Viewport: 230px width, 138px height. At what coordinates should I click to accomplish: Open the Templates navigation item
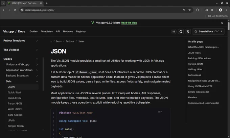[47, 32]
